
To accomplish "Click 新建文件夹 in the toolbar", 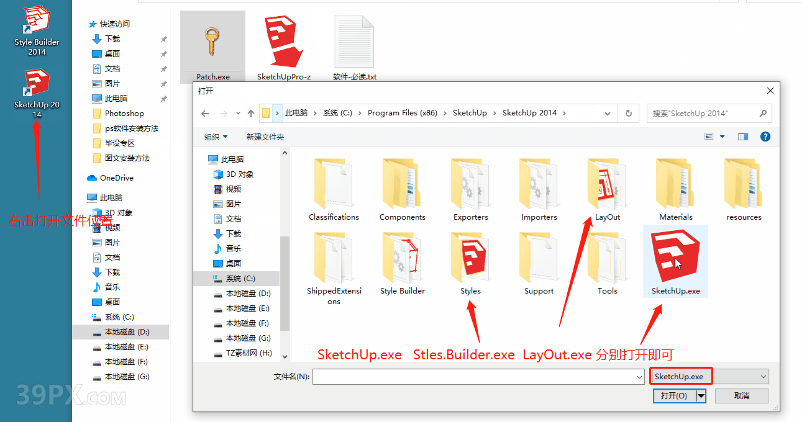I will click(265, 137).
